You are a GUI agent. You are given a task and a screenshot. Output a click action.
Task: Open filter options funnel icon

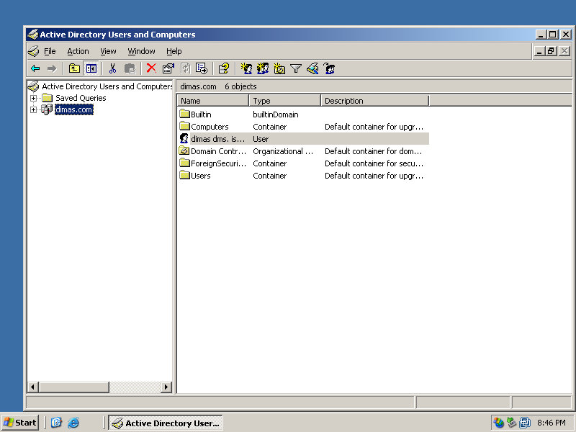pyautogui.click(x=296, y=68)
